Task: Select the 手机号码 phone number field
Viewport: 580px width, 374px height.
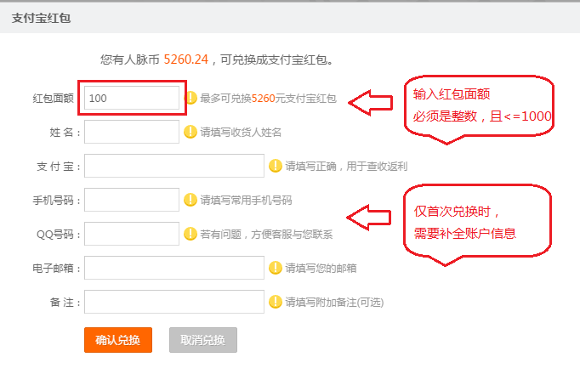Action: 132,200
